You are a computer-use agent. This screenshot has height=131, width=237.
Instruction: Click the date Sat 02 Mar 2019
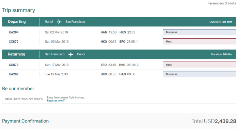click(x=57, y=32)
